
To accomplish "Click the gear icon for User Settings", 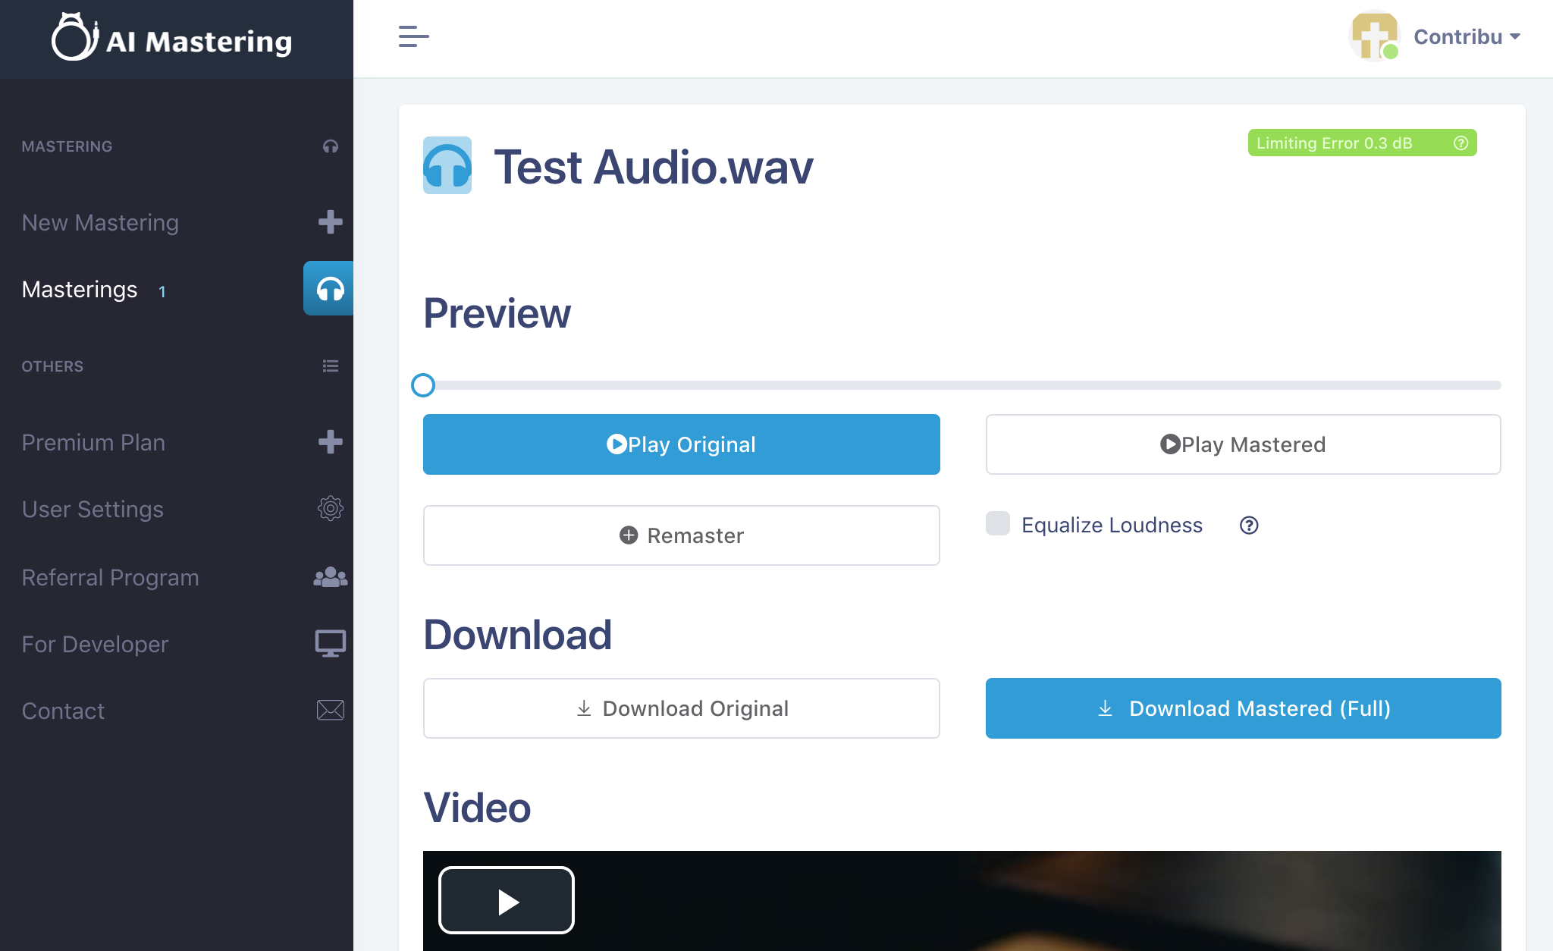I will 331,508.
